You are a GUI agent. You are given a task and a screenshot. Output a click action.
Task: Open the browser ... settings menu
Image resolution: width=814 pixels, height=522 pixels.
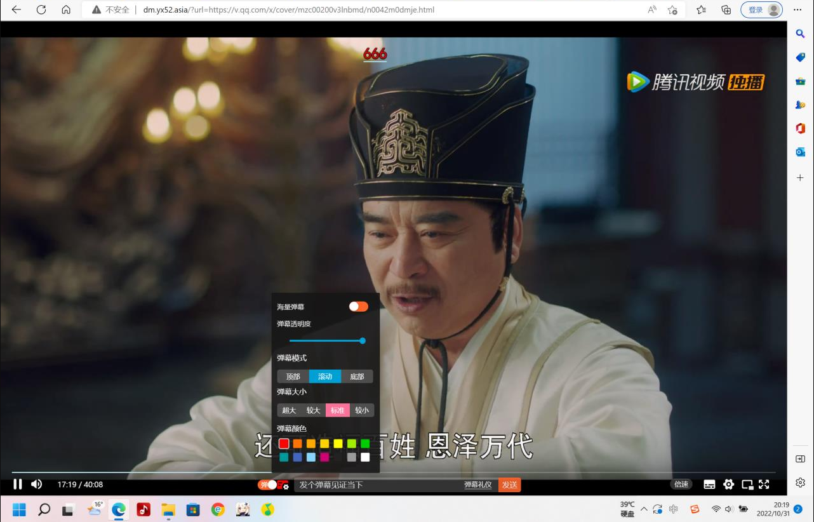tap(797, 10)
